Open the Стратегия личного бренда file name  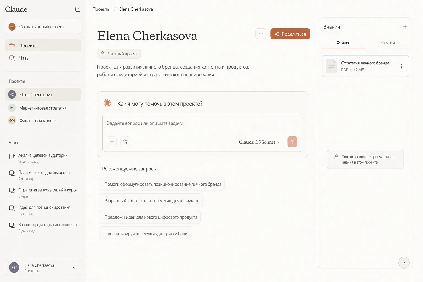[x=365, y=63]
